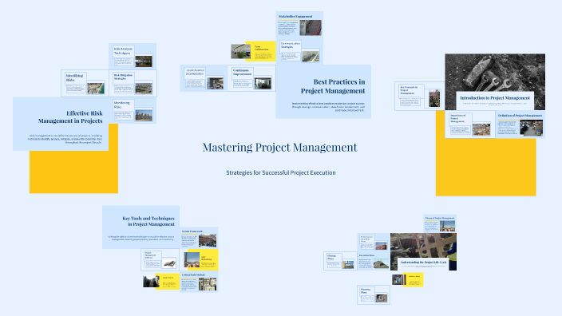This screenshot has width=562, height=316.
Task: Open Key Tools and Techniques topic
Action: [x=140, y=227]
